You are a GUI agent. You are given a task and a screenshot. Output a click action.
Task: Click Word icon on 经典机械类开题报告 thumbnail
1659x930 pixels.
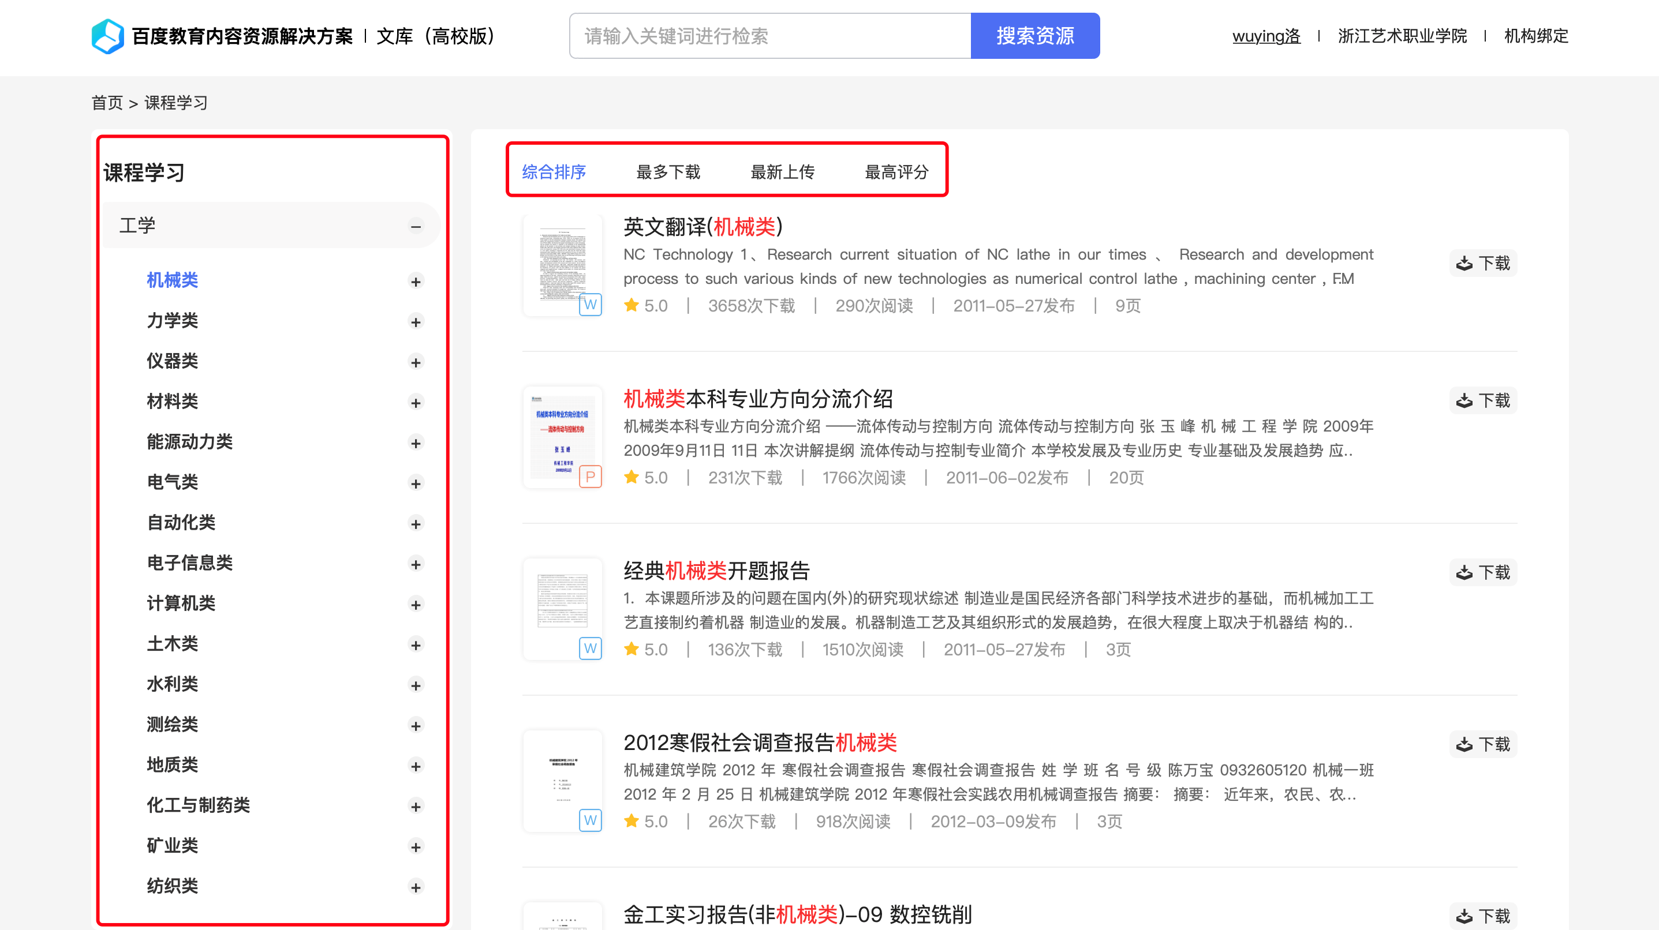tap(590, 648)
